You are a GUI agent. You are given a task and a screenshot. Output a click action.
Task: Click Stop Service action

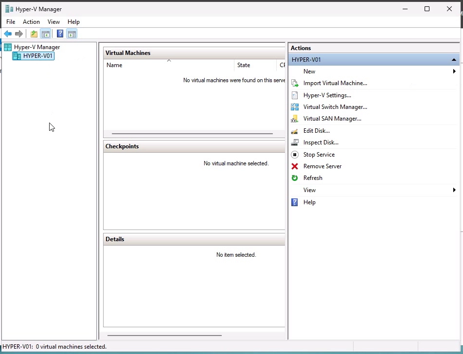coord(319,155)
